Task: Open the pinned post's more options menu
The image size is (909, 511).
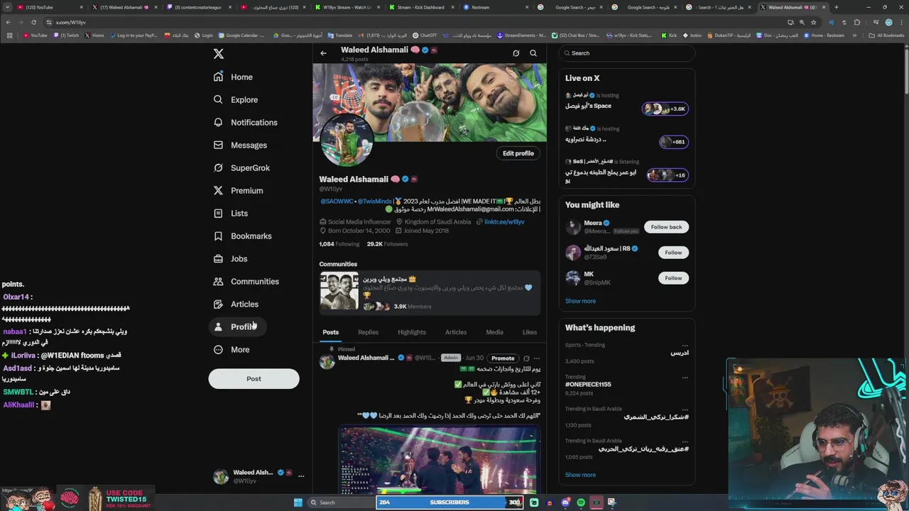Action: point(537,358)
